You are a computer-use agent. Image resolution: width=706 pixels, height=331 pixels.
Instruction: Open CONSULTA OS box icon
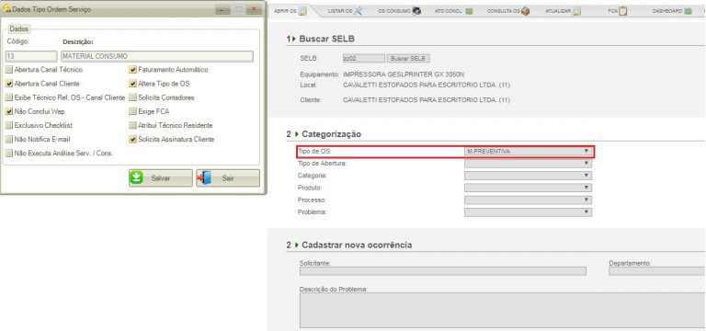point(525,11)
